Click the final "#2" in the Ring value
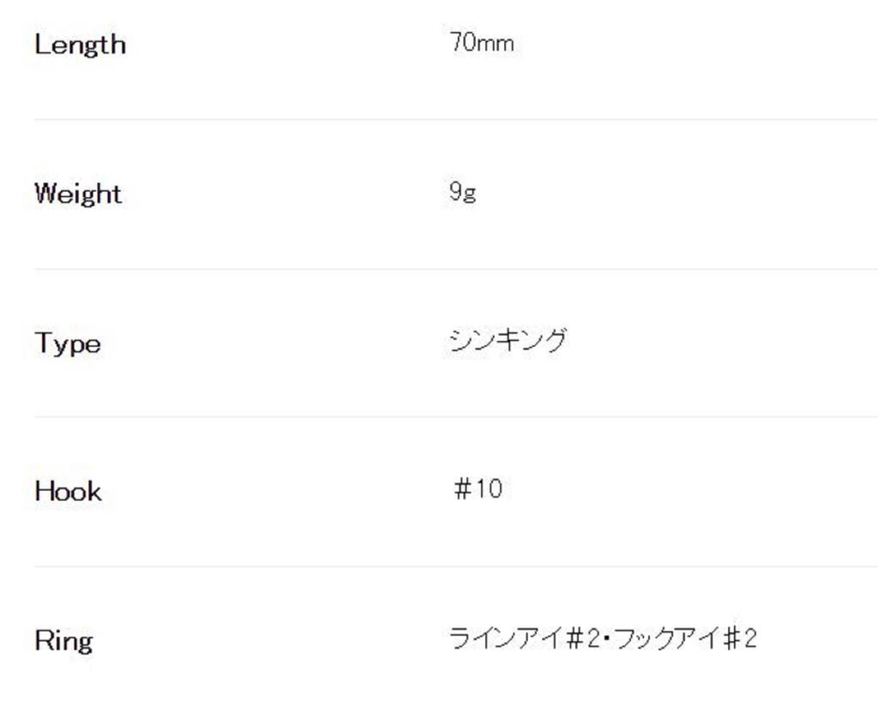This screenshot has width=878, height=711. (741, 639)
